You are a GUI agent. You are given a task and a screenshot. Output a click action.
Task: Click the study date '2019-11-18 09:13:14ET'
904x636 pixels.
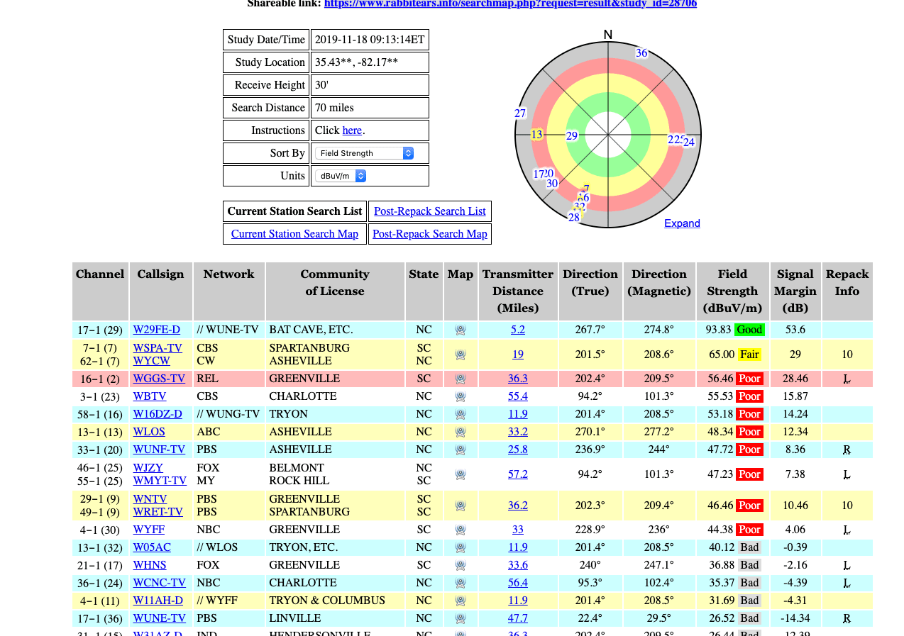tap(370, 40)
